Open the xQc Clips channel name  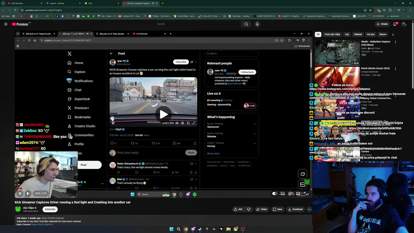[28, 208]
